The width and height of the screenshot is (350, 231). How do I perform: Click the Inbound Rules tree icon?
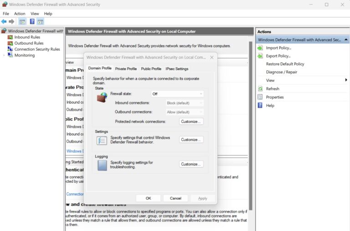pos(10,37)
